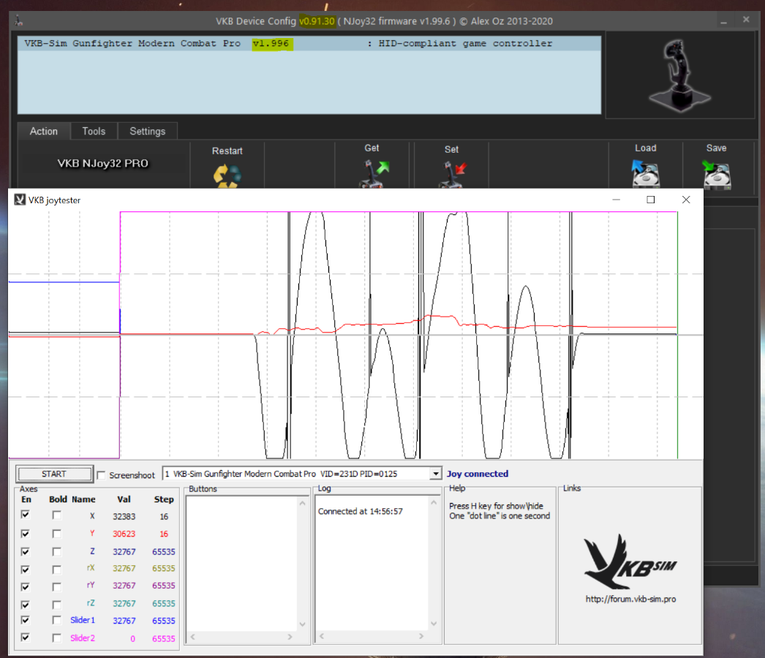Click the Log panel scroll down arrow
Screen dimensions: 765x658
click(x=434, y=624)
